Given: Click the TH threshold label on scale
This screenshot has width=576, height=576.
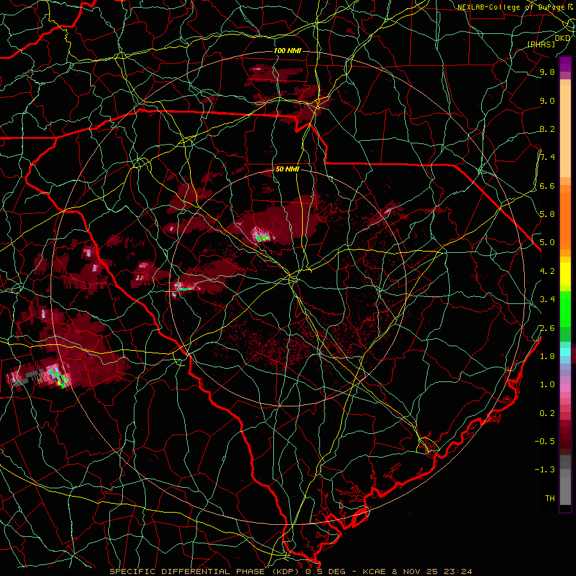Looking at the screenshot, I should tap(550, 499).
